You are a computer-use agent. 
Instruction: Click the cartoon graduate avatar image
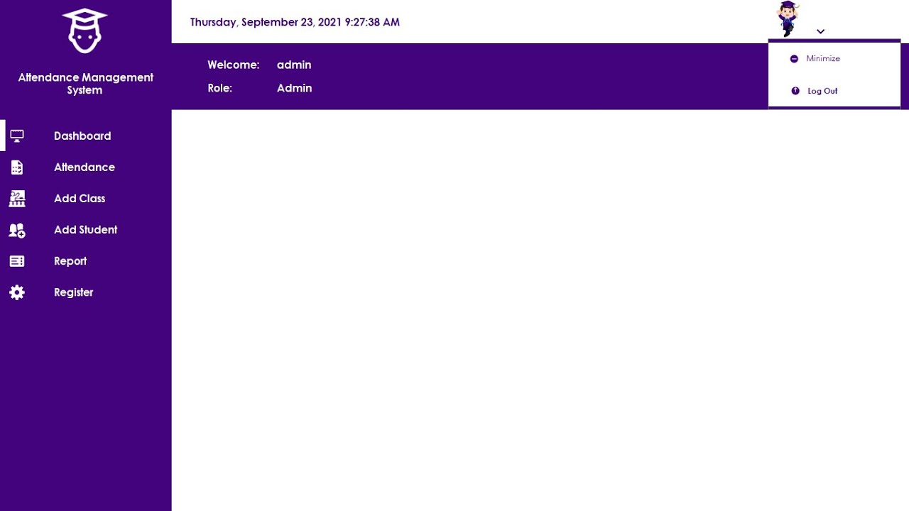(x=788, y=19)
